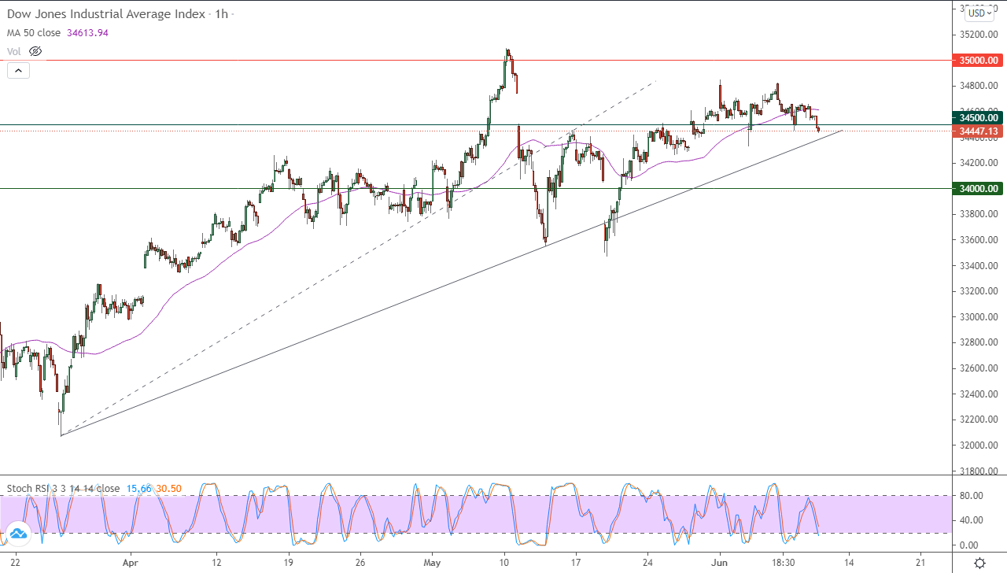1007x573 pixels.
Task: Click 34200.00 on the price axis
Action: (x=979, y=163)
